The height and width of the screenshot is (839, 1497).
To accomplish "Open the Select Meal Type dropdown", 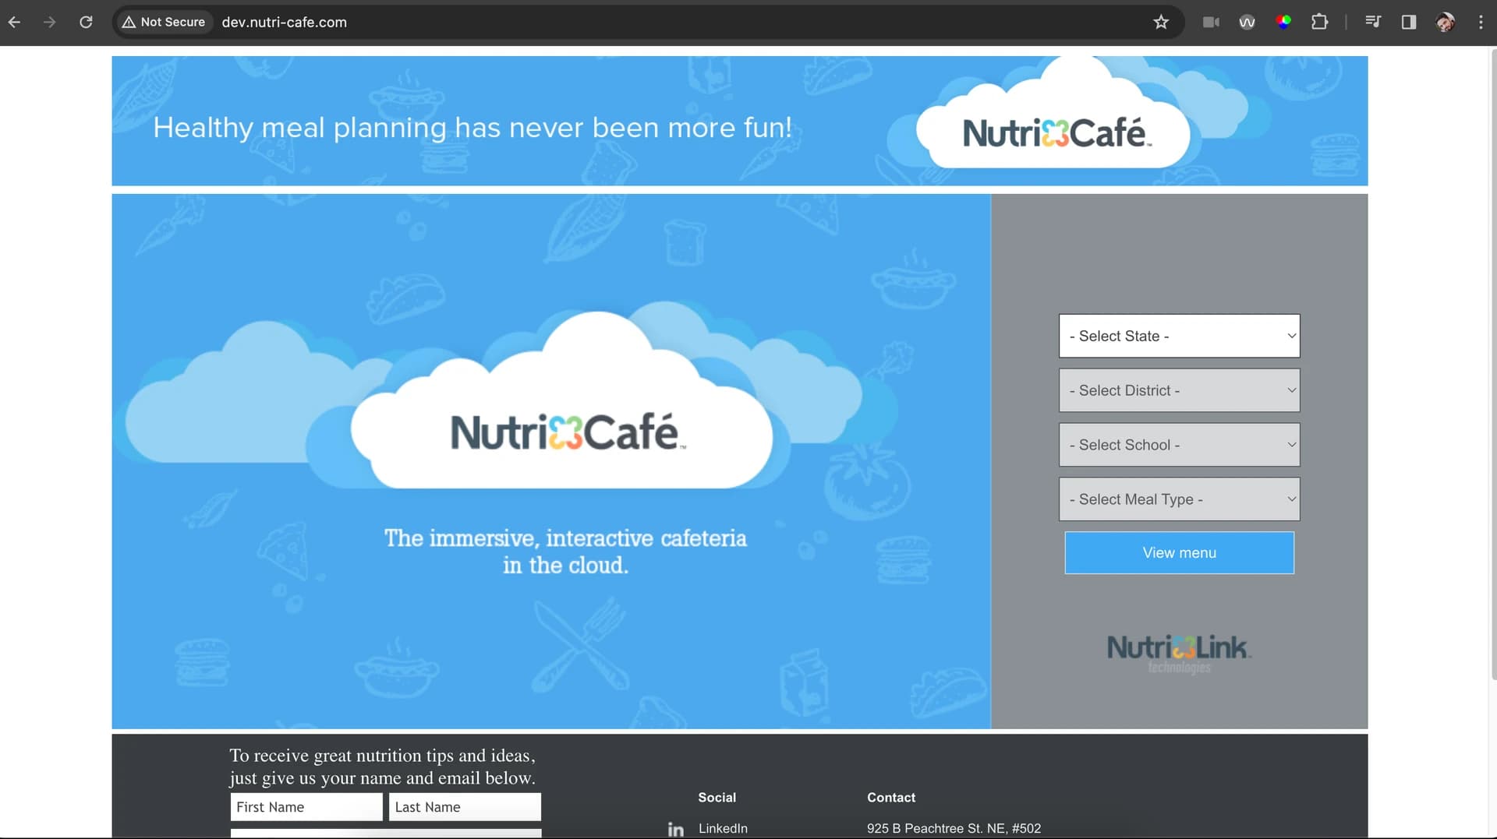I will (x=1179, y=499).
